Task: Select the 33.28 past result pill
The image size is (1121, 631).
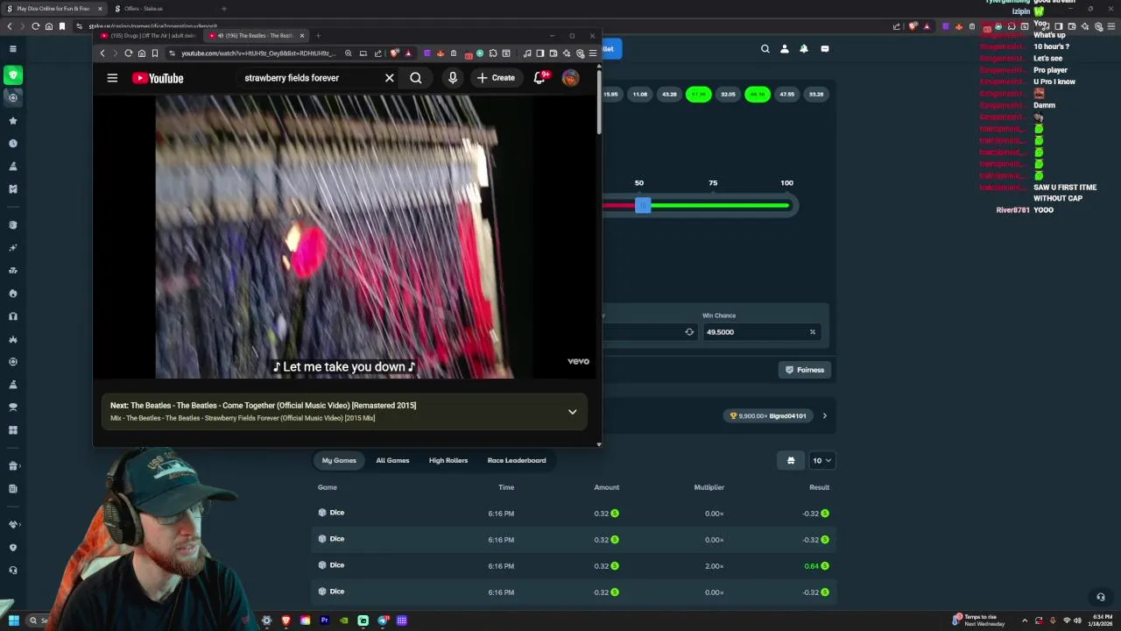Action: 816,94
